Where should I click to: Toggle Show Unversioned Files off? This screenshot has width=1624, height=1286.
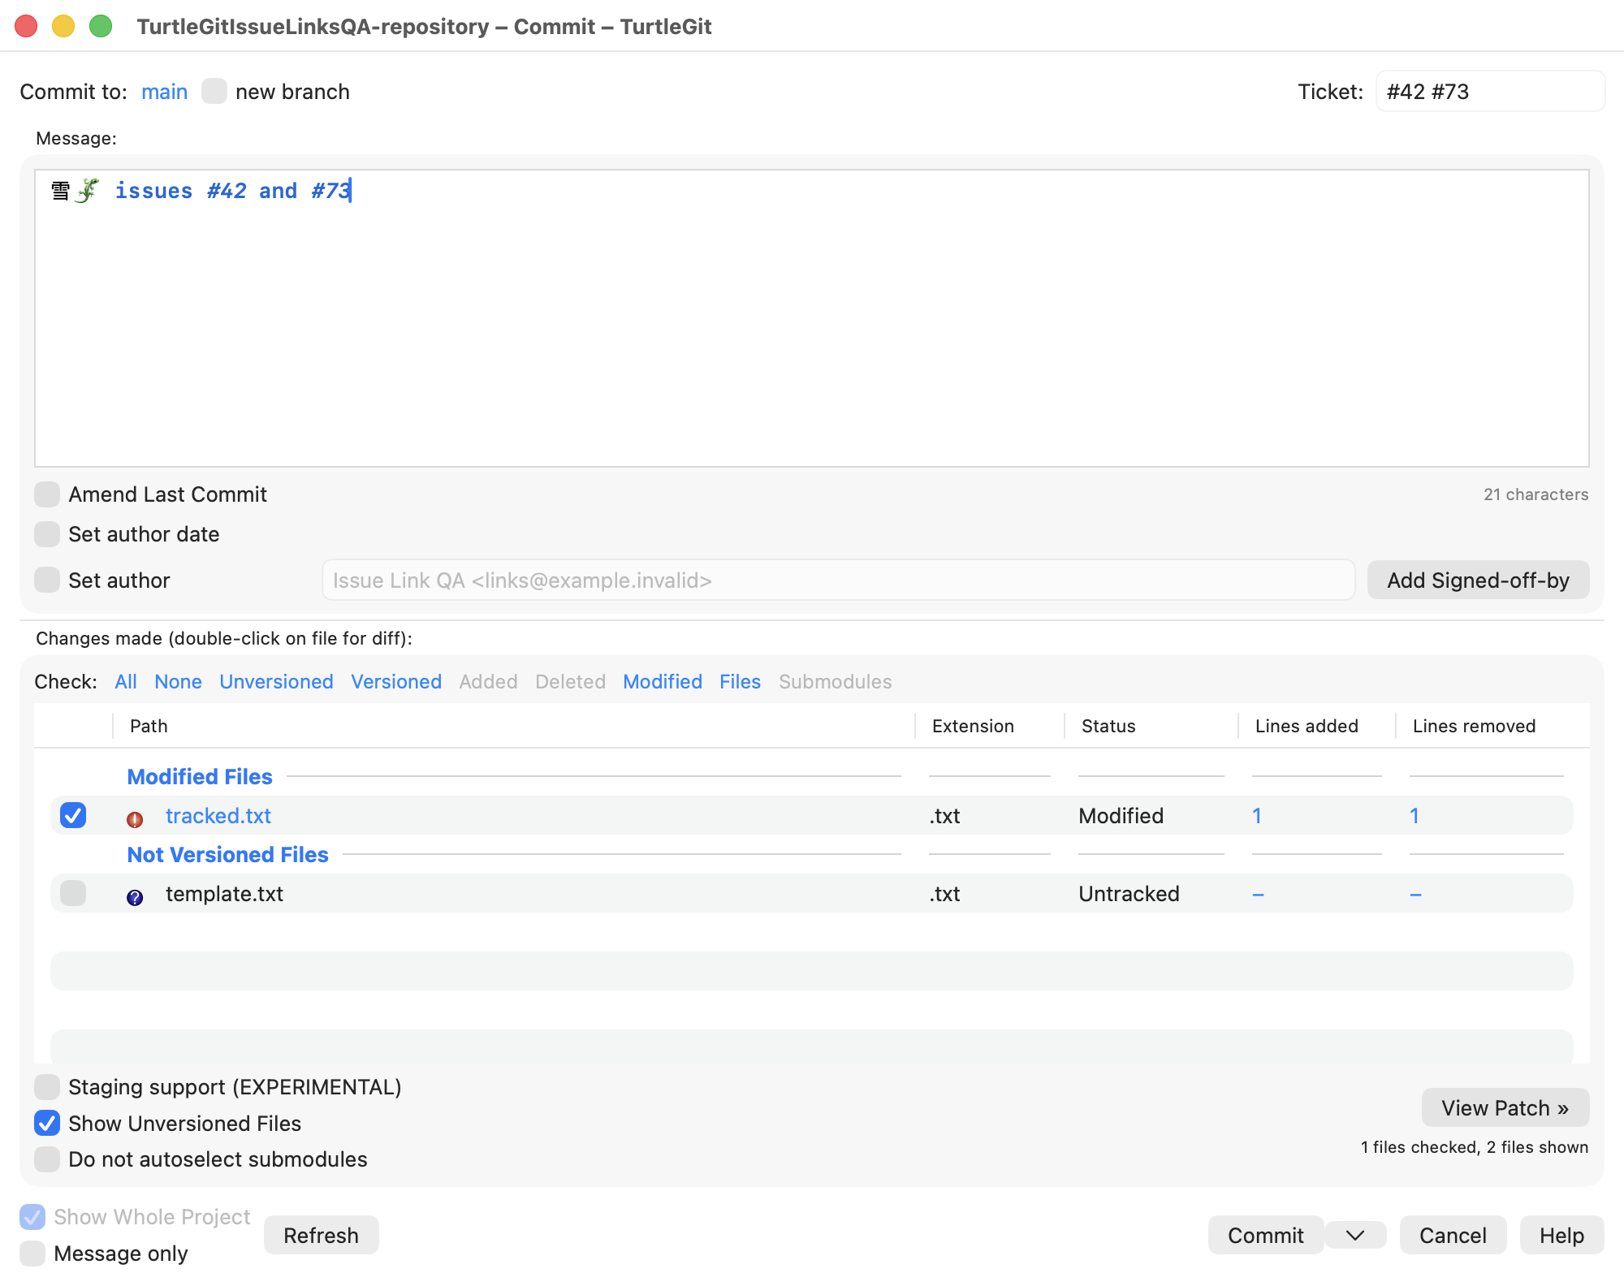pos(47,1124)
